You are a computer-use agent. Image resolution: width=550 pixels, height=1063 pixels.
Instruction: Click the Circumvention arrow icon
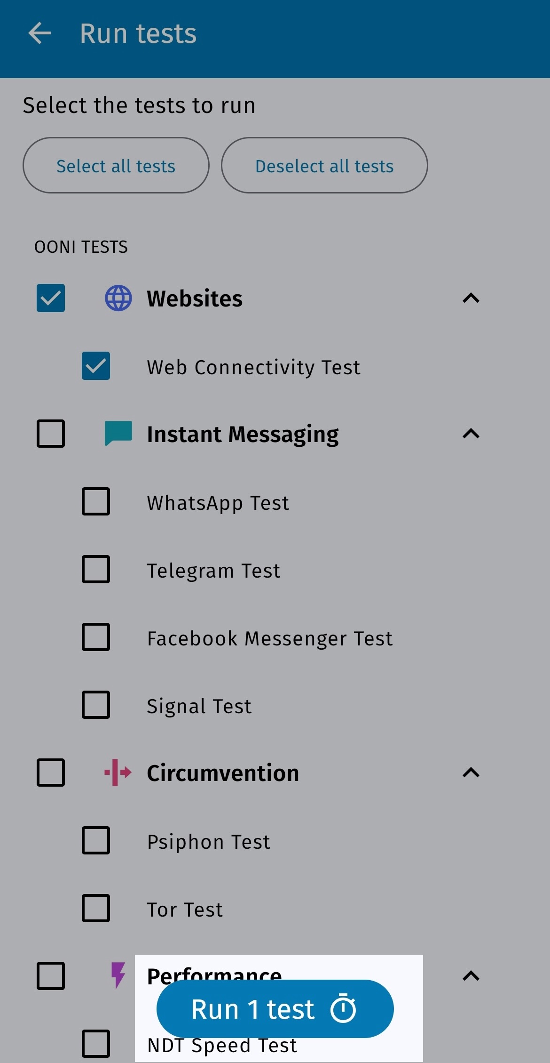(118, 773)
